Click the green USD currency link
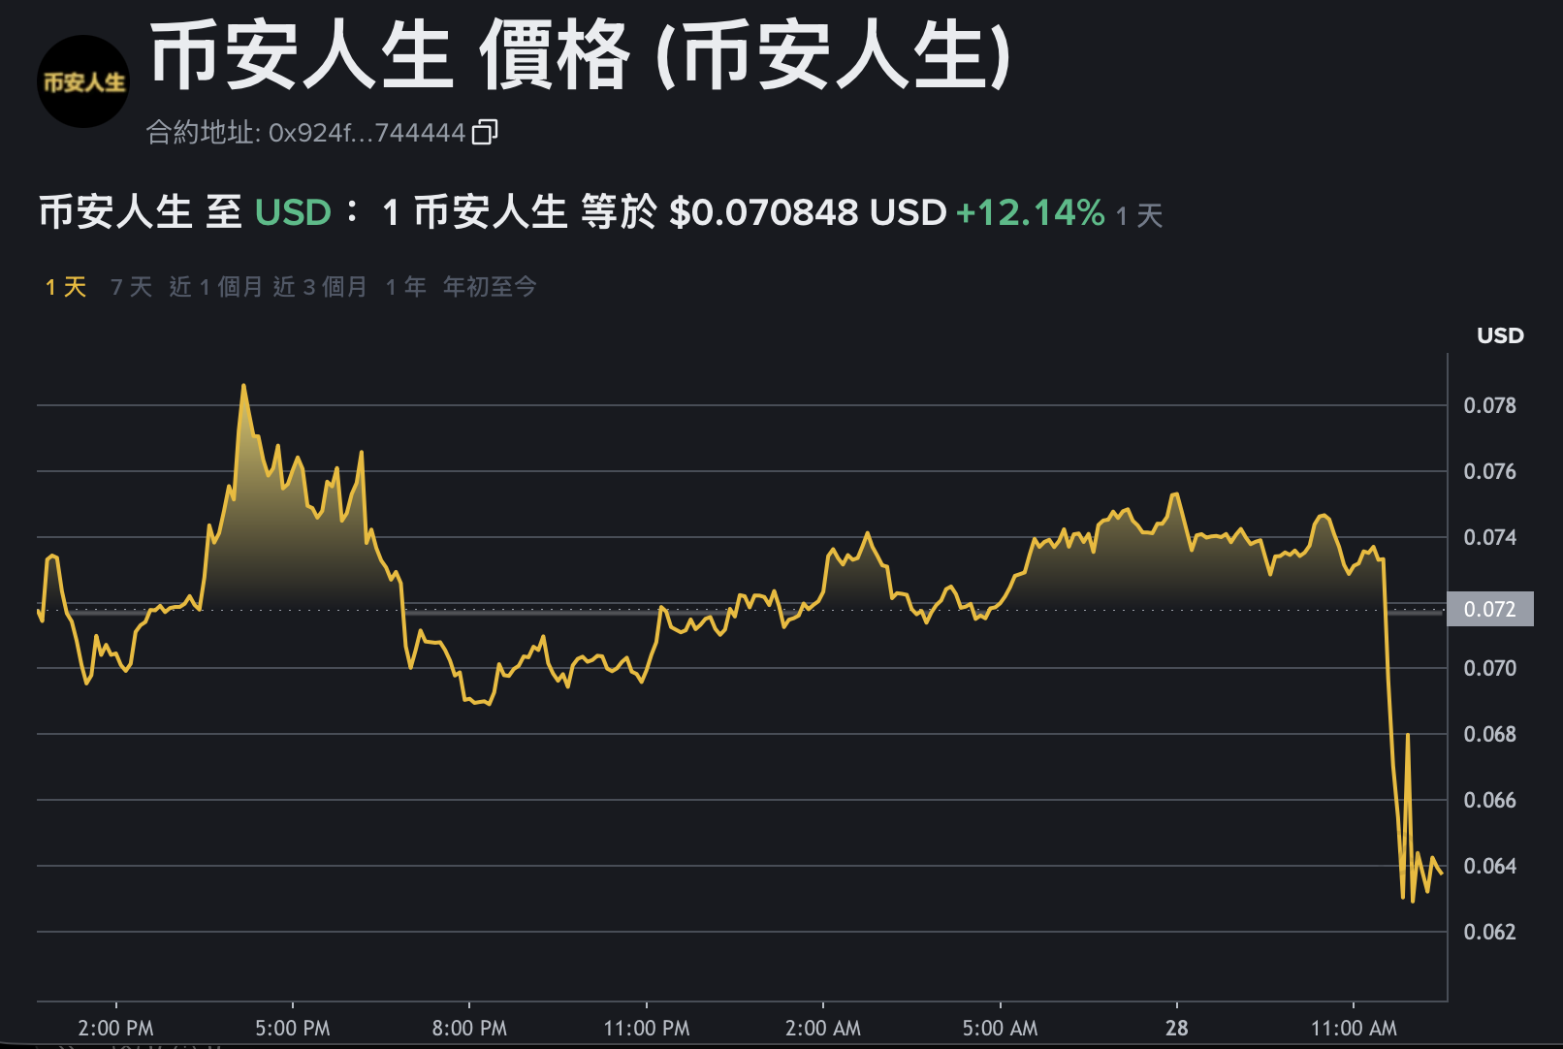Viewport: 1563px width, 1049px height. tap(293, 212)
